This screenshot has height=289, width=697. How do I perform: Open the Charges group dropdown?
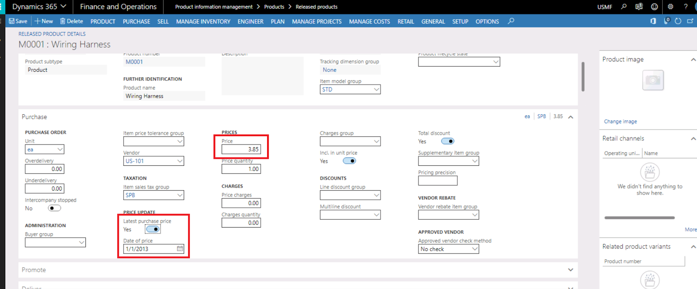[376, 141]
